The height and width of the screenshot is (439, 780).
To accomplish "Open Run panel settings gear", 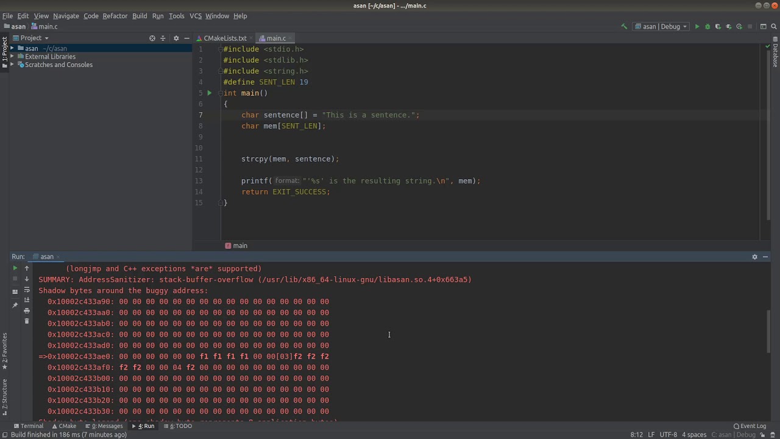I will tap(754, 257).
